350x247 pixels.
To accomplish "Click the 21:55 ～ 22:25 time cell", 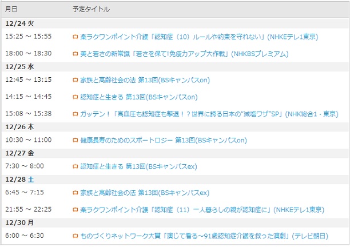I will coord(29,209).
